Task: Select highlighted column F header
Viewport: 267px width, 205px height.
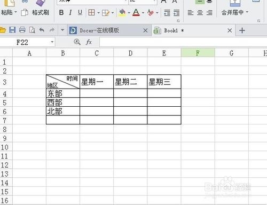Action: pyautogui.click(x=198, y=53)
